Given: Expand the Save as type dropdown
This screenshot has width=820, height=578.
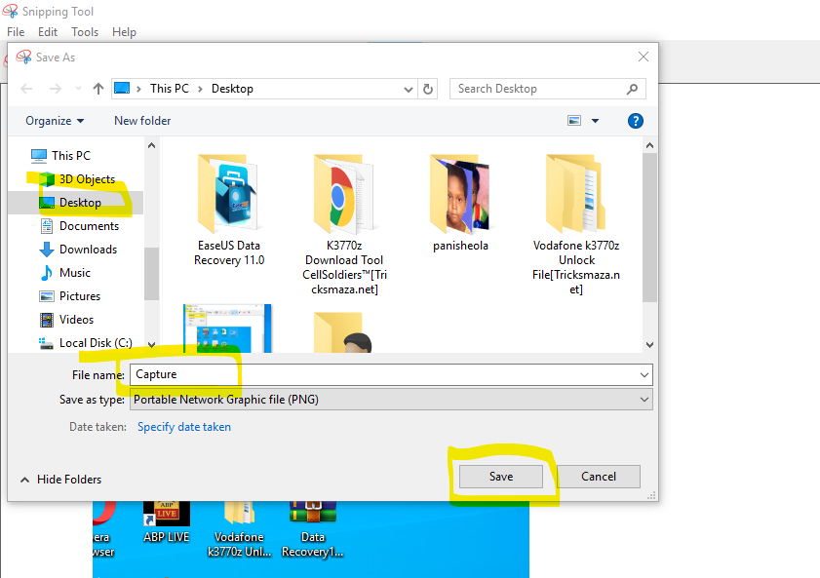Looking at the screenshot, I should coord(643,400).
